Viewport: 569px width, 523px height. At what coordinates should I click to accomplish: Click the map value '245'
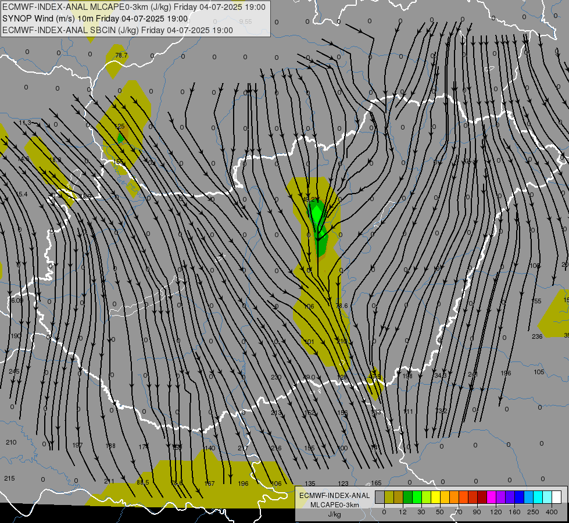coord(14,371)
